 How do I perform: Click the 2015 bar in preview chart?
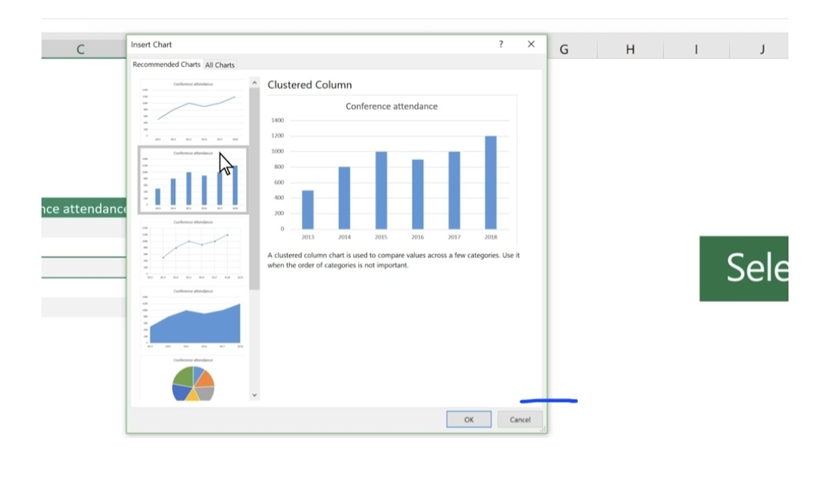click(381, 191)
